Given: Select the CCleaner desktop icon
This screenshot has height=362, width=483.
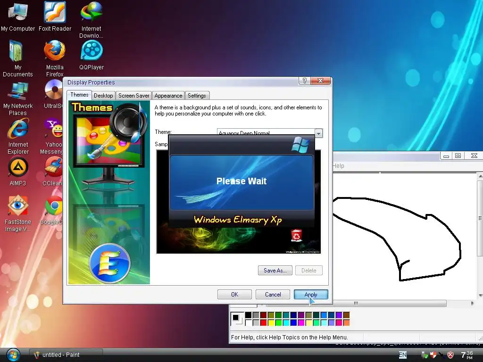Looking at the screenshot, I should (53, 172).
